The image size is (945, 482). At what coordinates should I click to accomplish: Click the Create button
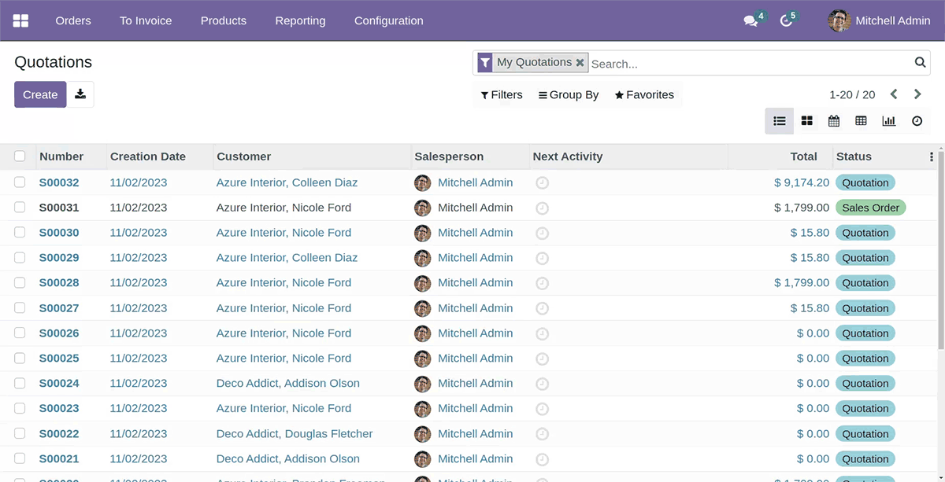40,94
